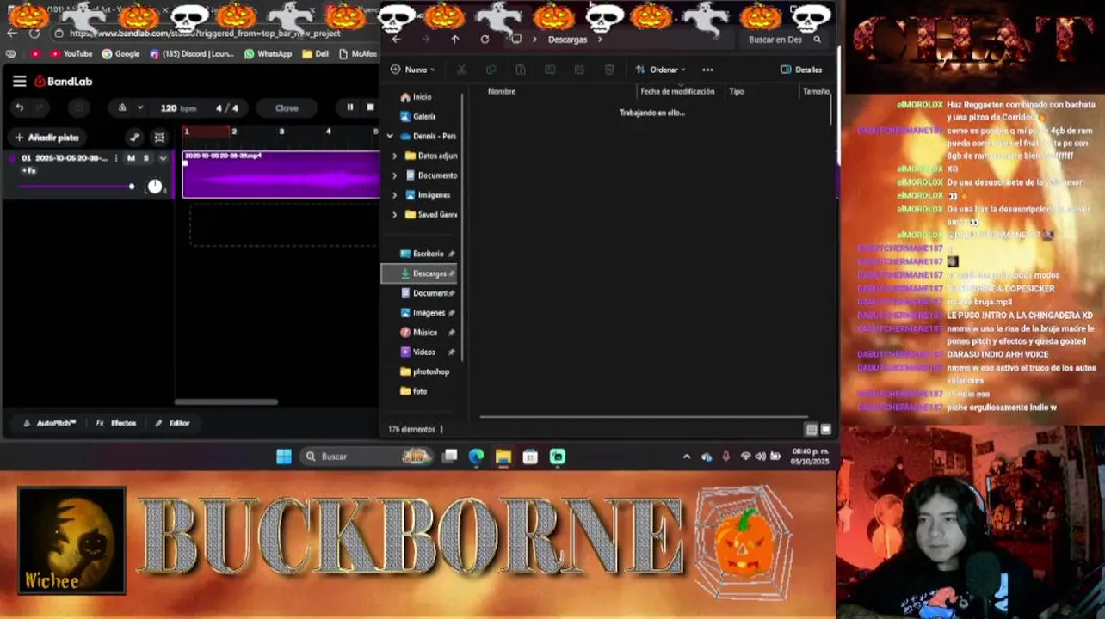Open track 01 three-dot options menu
Viewport: 1105px width, 619px height.
click(x=115, y=158)
